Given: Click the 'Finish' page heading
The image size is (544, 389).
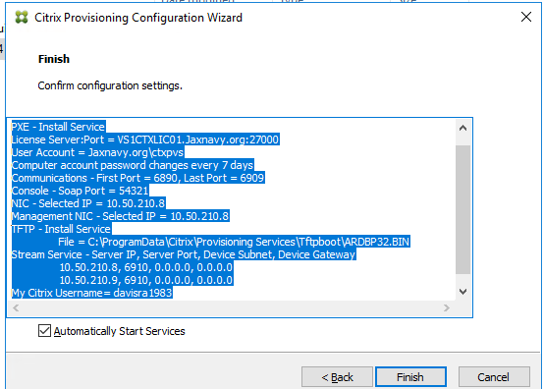Looking at the screenshot, I should point(54,59).
